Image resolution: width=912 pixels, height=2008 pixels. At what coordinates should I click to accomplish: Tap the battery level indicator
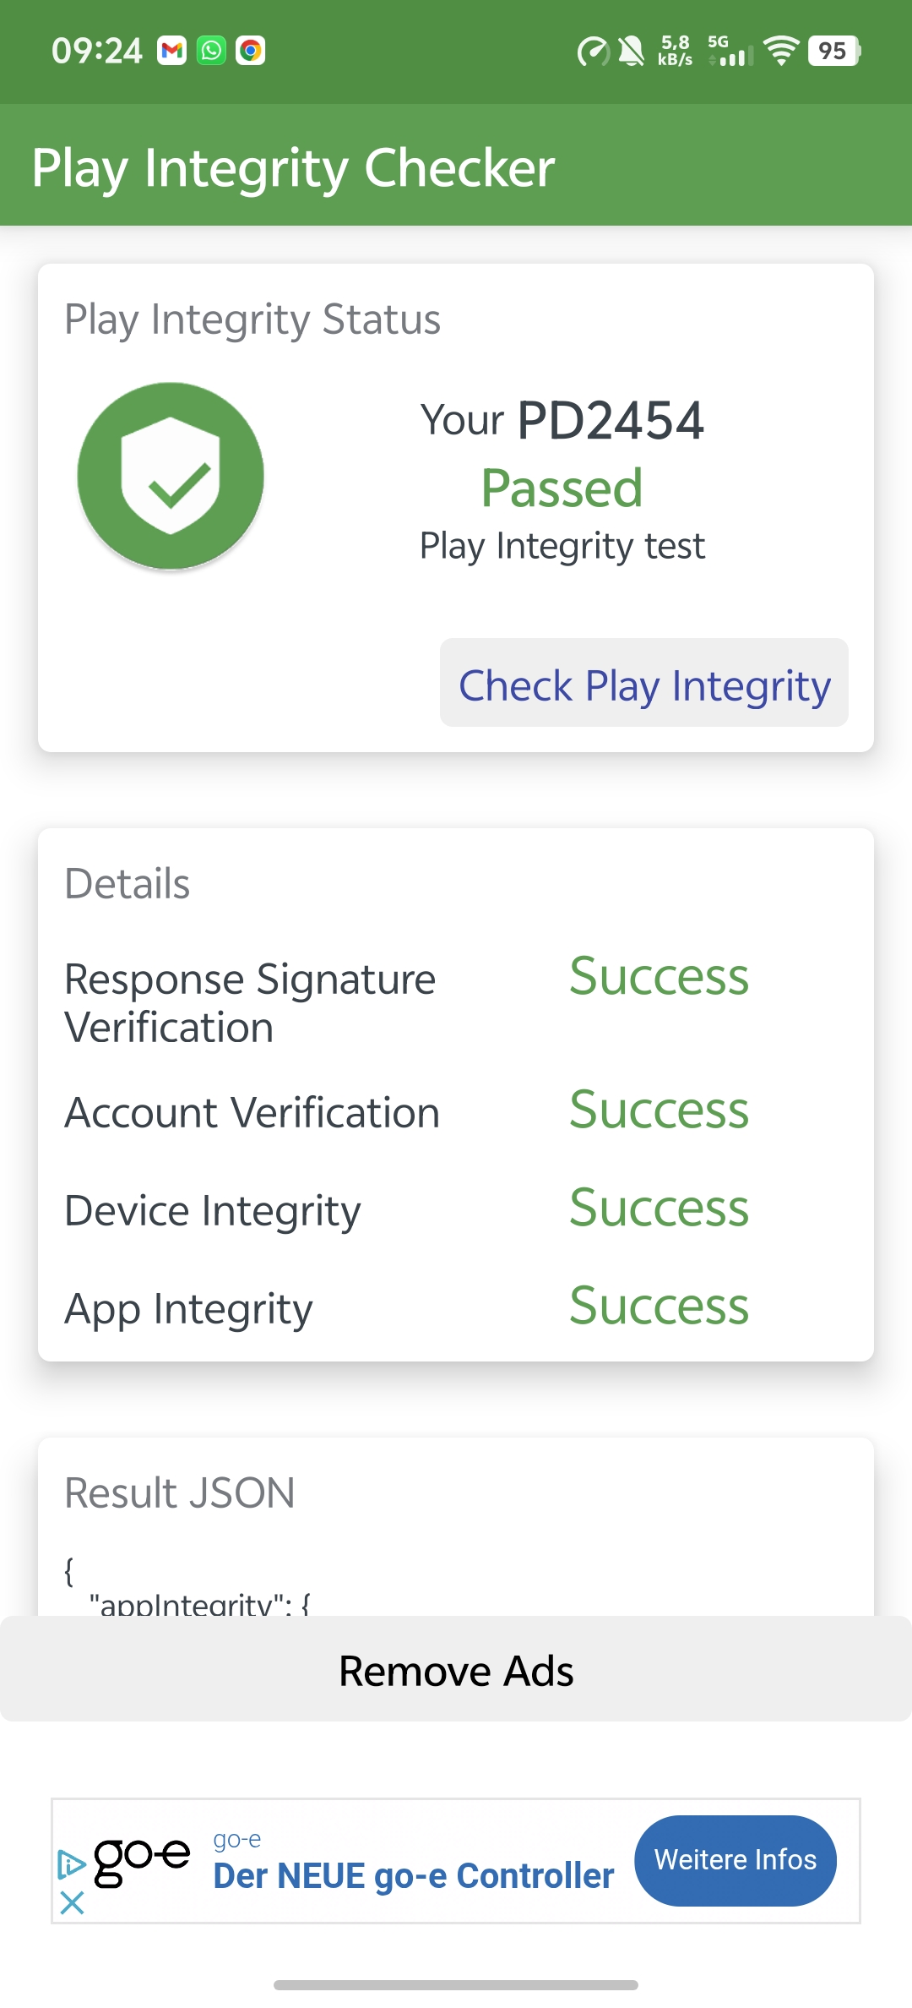click(834, 52)
